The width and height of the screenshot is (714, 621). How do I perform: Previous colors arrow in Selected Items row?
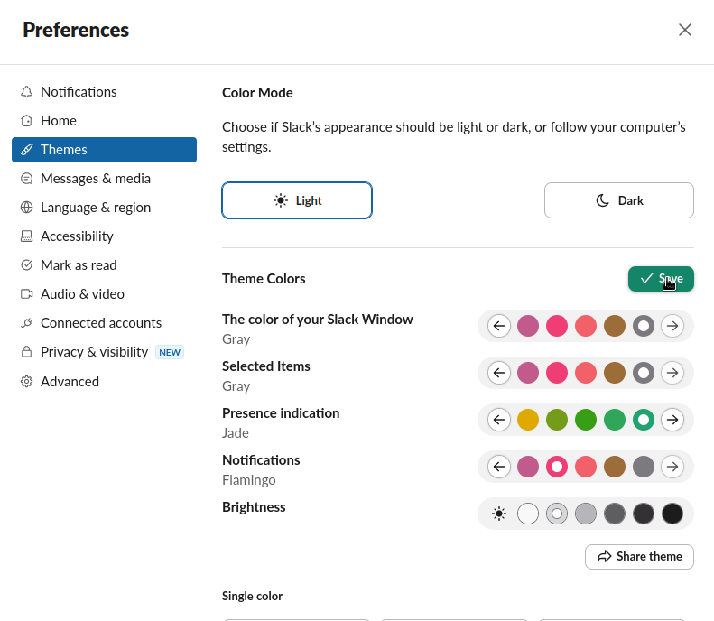(499, 373)
